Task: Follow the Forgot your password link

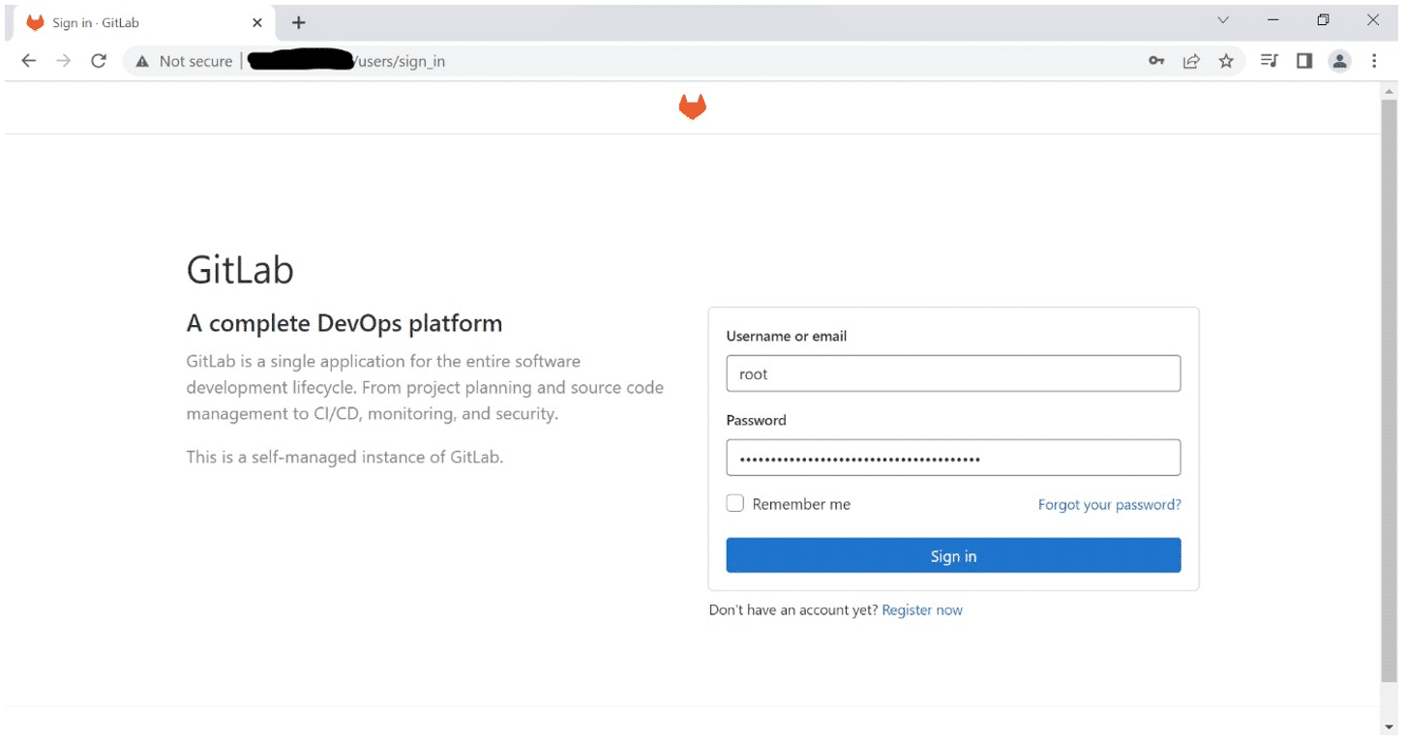Action: pos(1109,504)
